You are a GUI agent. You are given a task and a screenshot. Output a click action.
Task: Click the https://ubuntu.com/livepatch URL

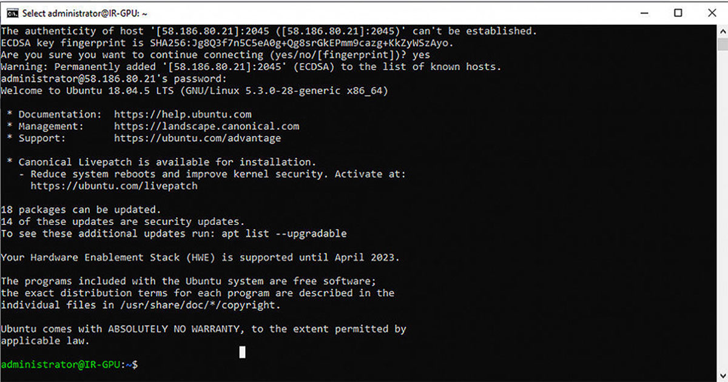point(114,186)
